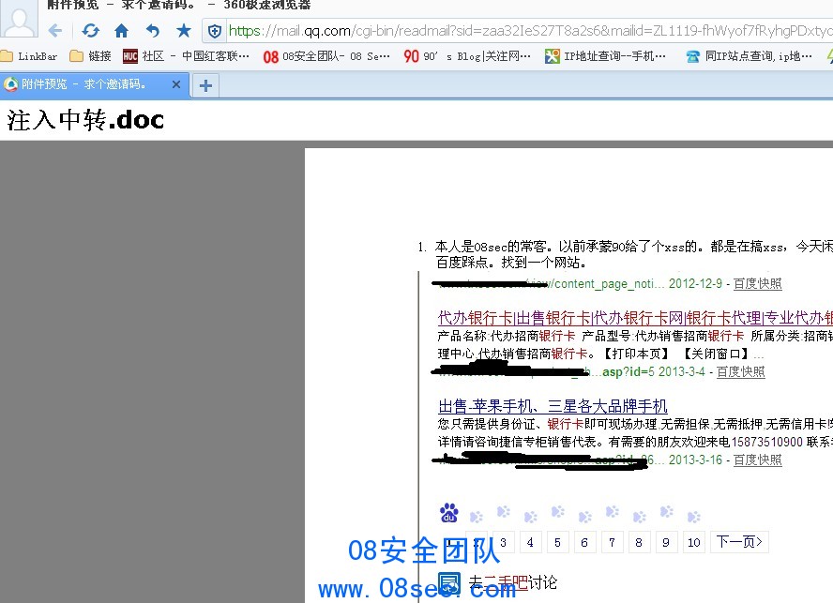833x603 pixels.
Task: Click the HUC bookmark favicon
Action: (129, 56)
